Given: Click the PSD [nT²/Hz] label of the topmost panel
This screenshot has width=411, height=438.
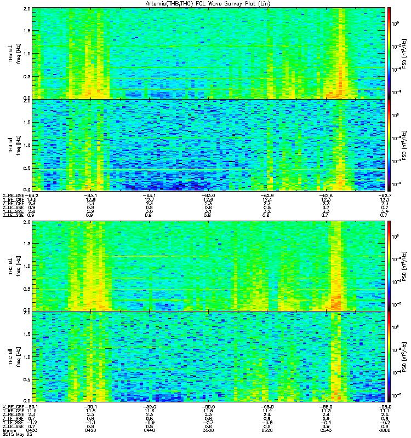Looking at the screenshot, I should 404,54.
